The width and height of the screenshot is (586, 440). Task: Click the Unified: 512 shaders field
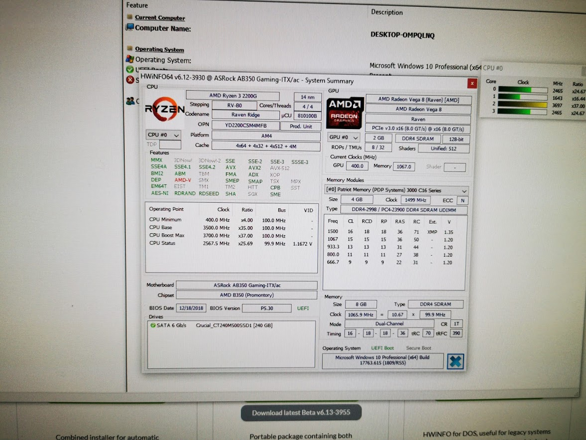443,148
